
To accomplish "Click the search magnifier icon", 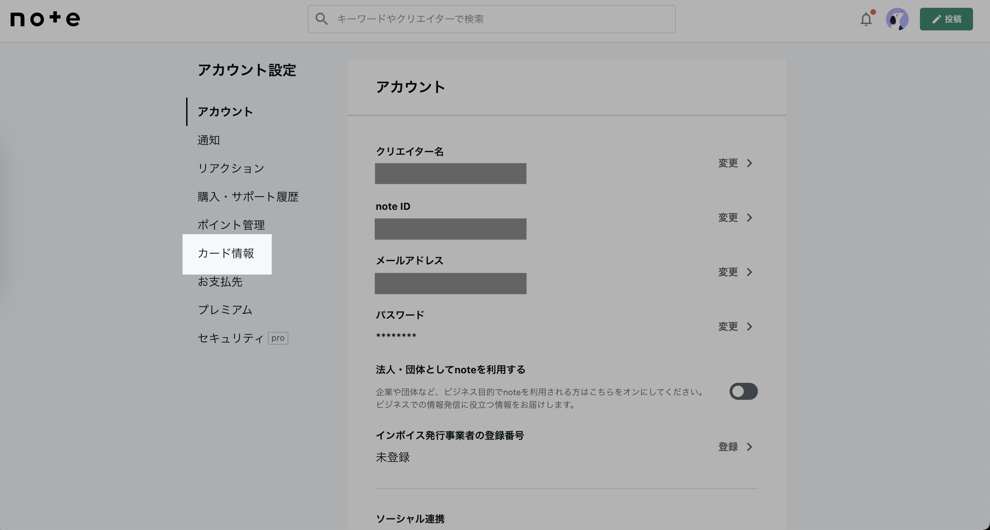I will 322,19.
